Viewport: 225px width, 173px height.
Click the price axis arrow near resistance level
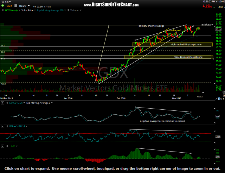click(215, 26)
